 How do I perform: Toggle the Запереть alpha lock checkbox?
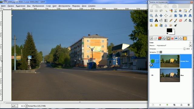coord(158,52)
